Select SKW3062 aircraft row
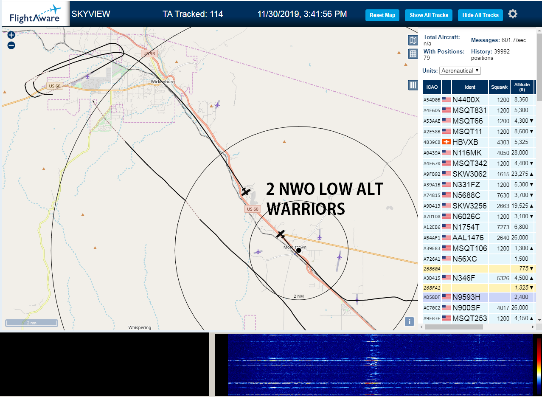Screen dimensions: 542x397 (479, 174)
